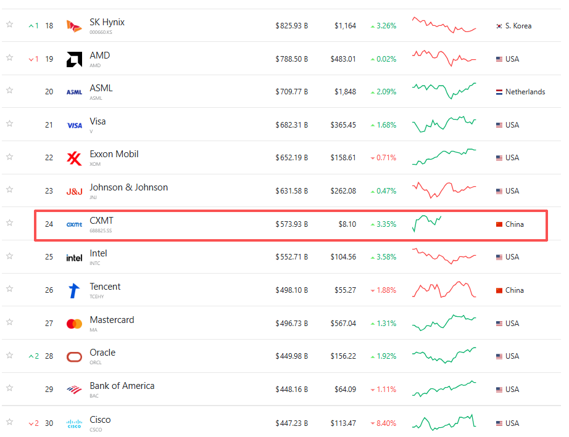Select the Mastercard logo icon
569x437 pixels.
pos(74,324)
